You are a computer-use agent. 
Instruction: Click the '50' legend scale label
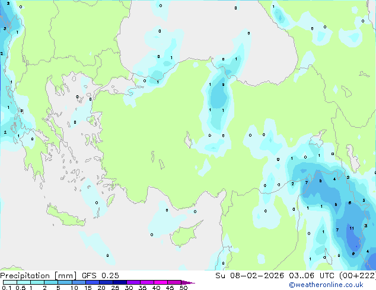[x=183, y=288]
